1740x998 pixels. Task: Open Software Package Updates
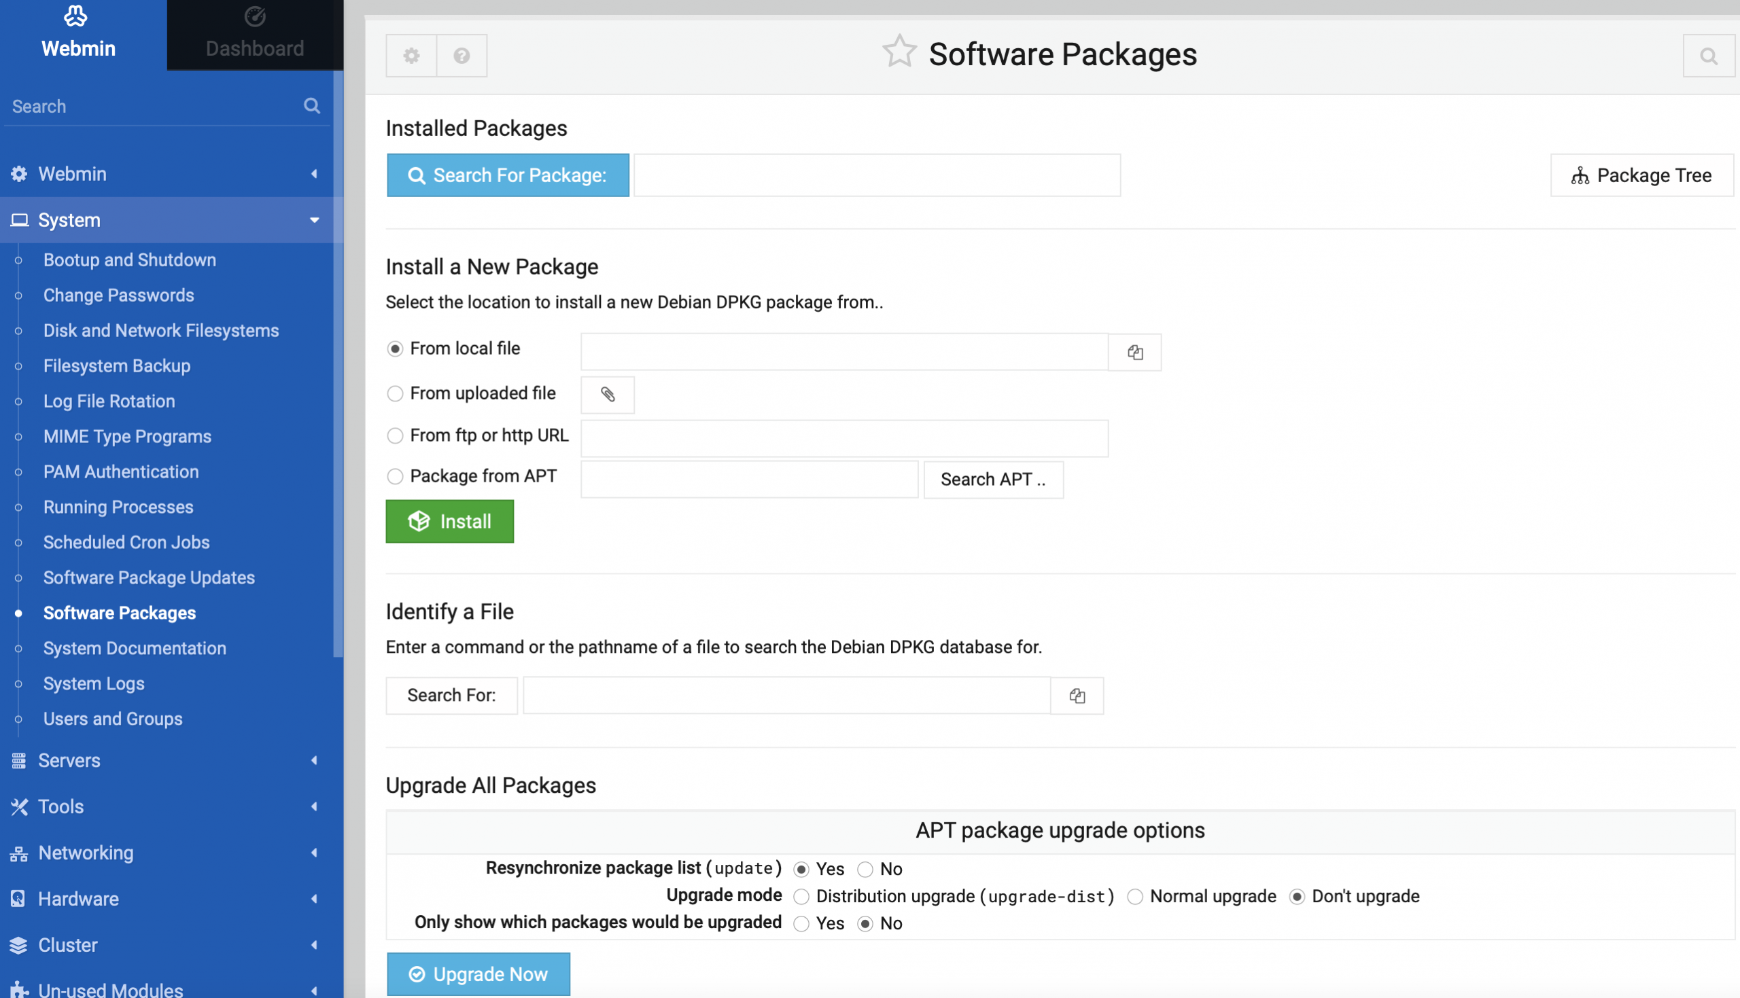149,578
